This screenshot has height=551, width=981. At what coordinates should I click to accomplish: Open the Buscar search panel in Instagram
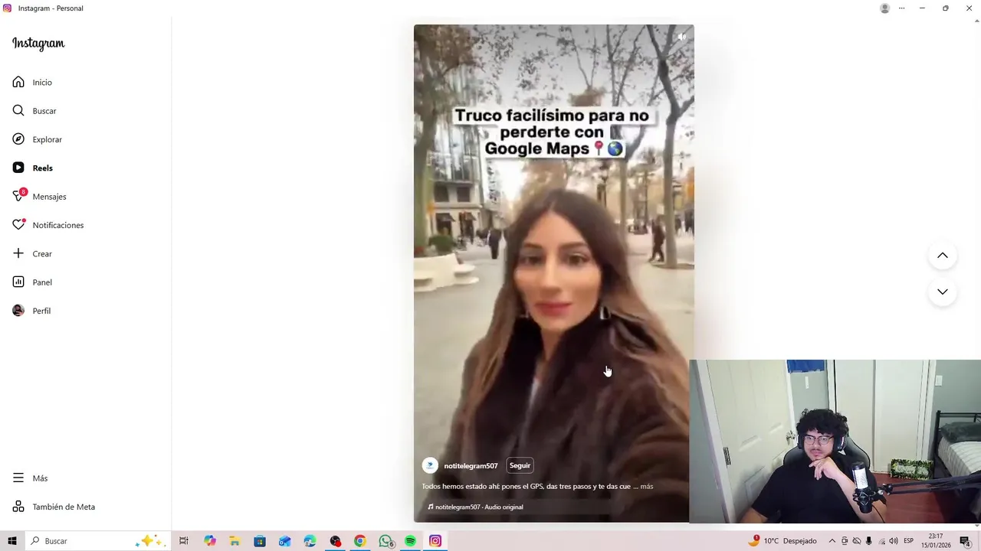tap(34, 111)
